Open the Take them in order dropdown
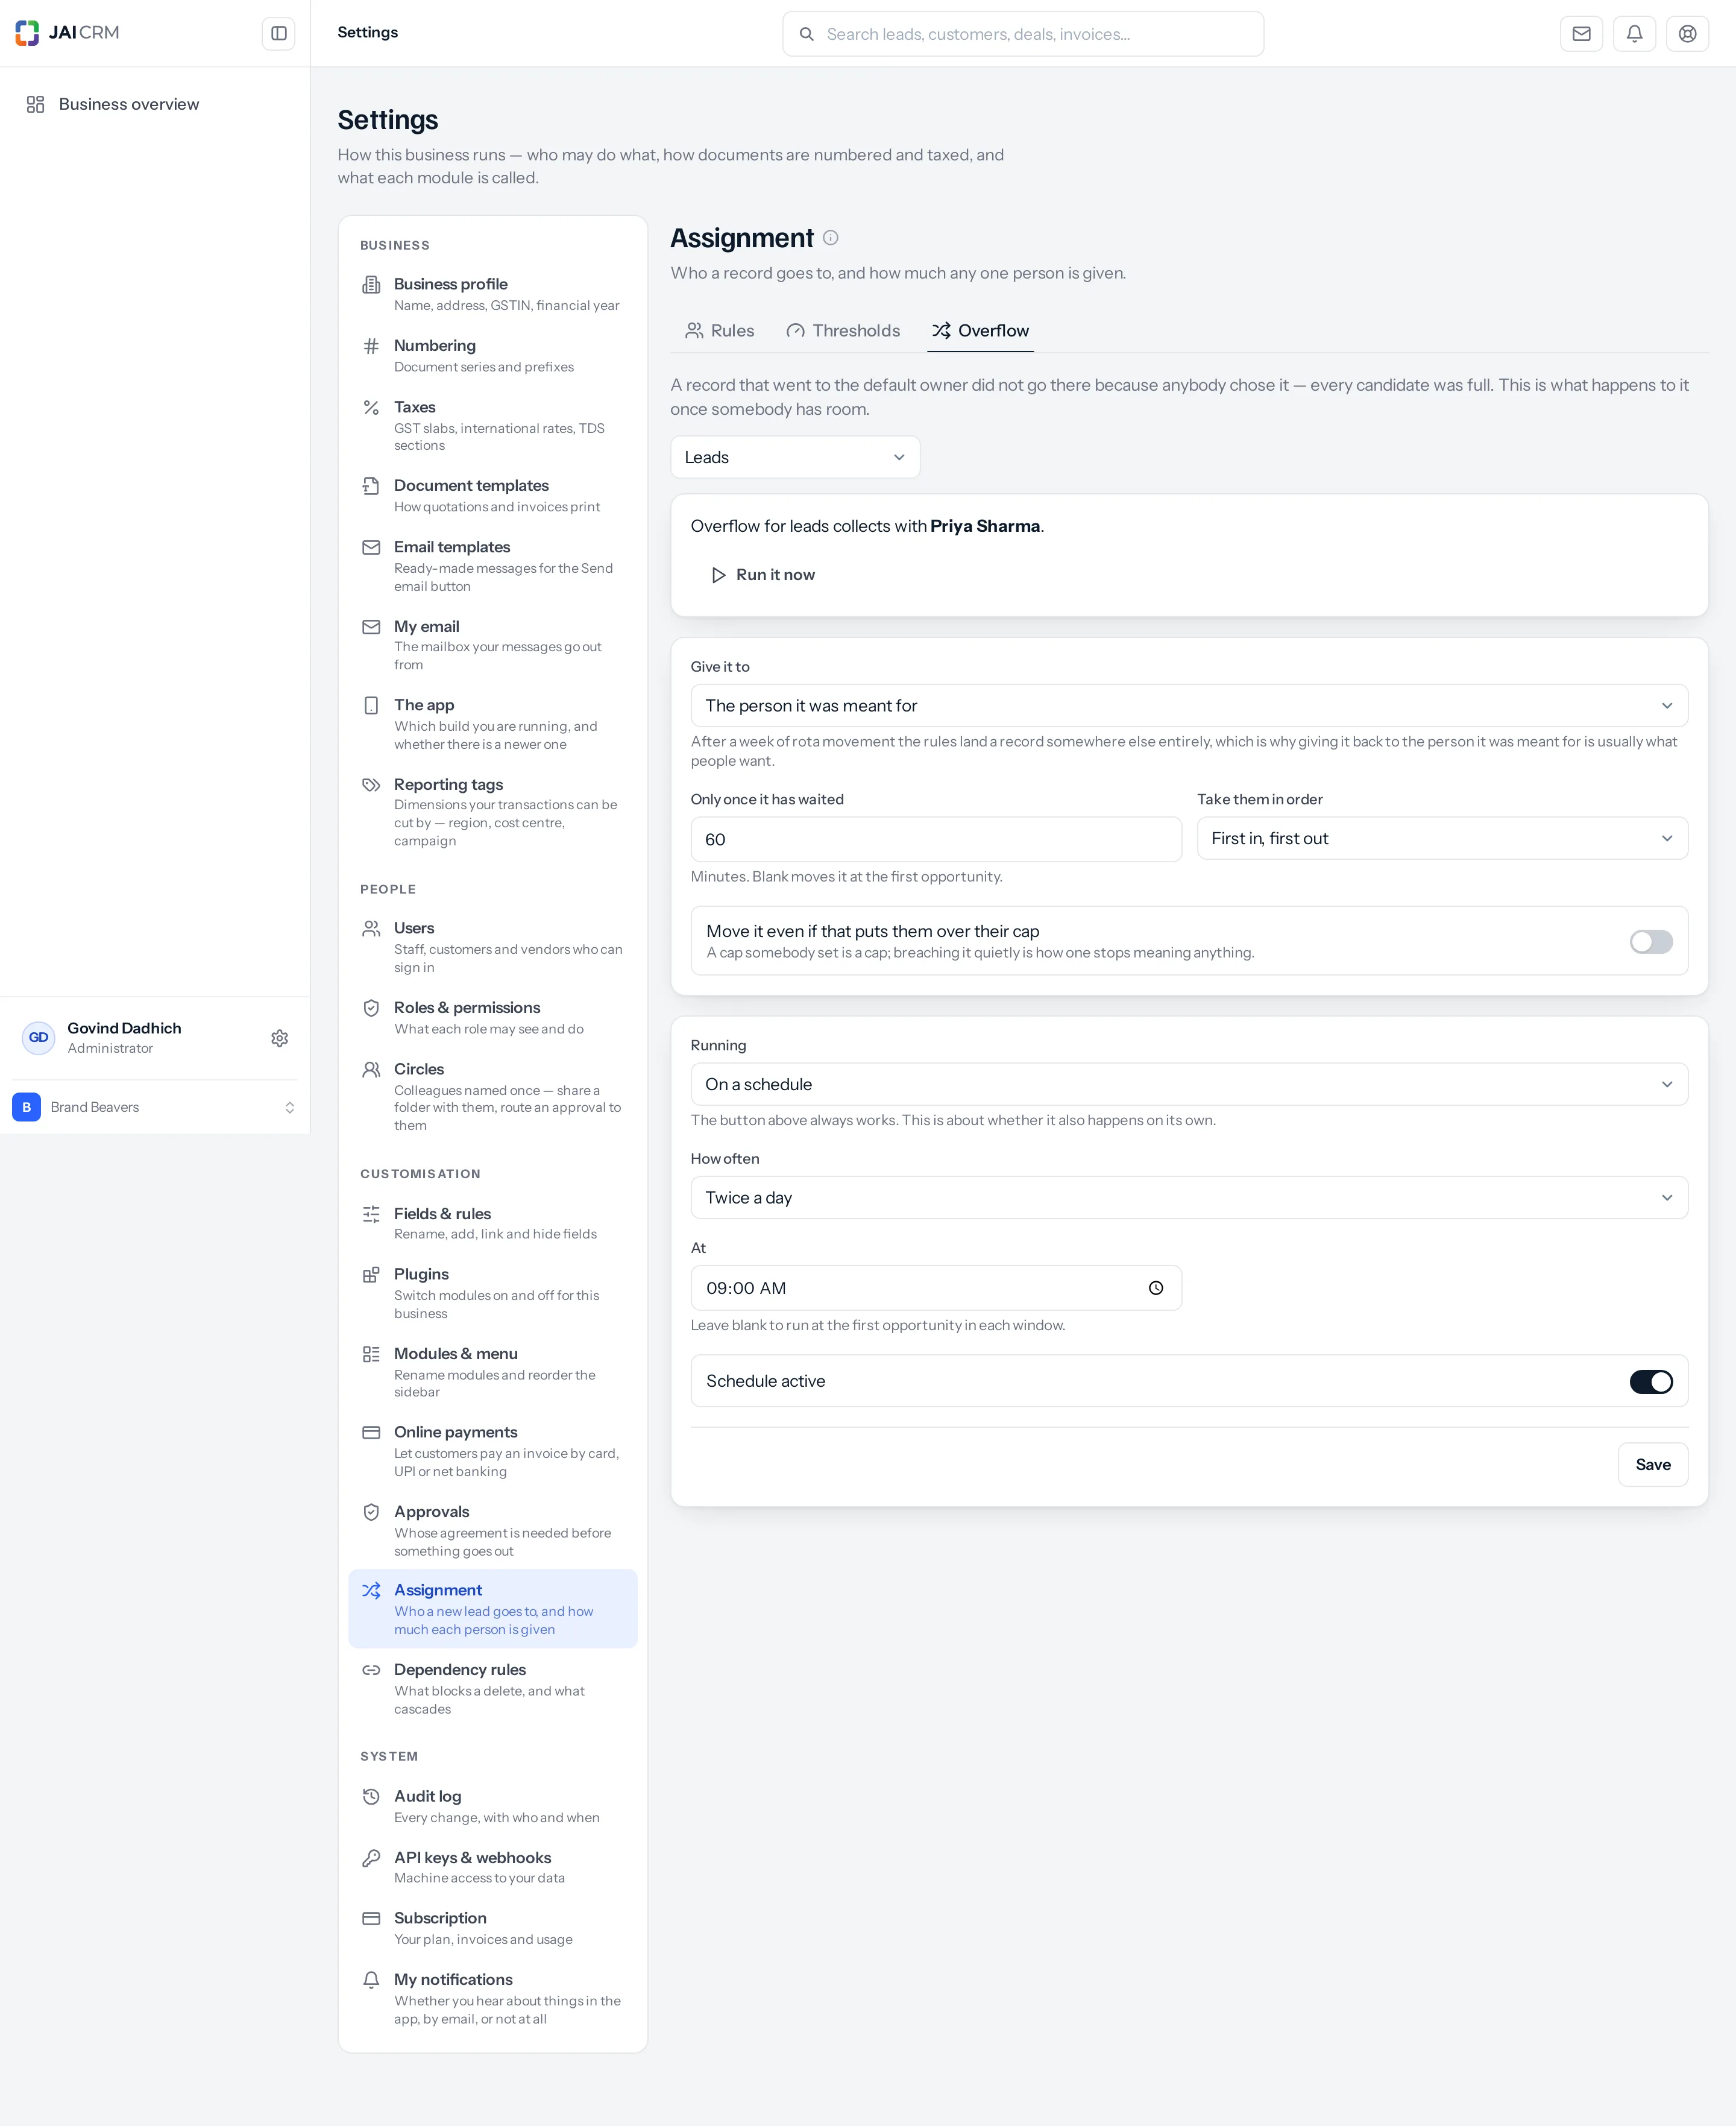Screen dimensions: 1736x2126 pos(1442,839)
